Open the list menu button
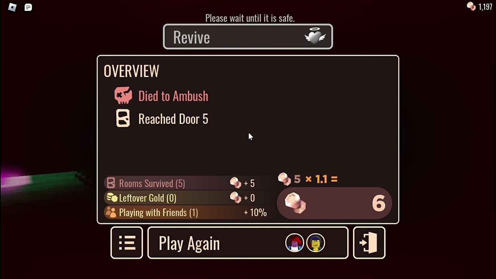 (x=127, y=243)
